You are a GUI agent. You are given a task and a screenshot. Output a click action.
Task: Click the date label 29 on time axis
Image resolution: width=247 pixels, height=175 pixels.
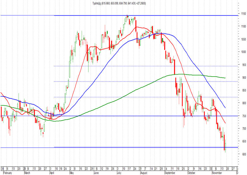92,169
